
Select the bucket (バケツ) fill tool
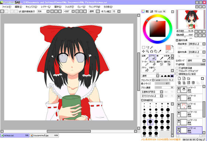pos(145,69)
